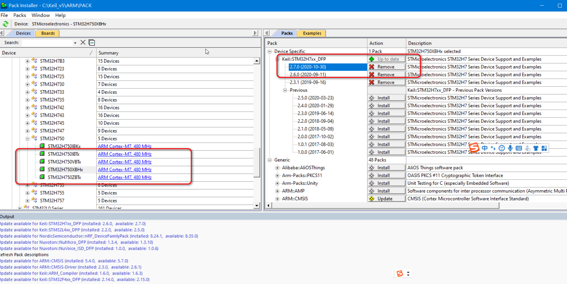Click the green refresh packs icon

(x=5, y=24)
